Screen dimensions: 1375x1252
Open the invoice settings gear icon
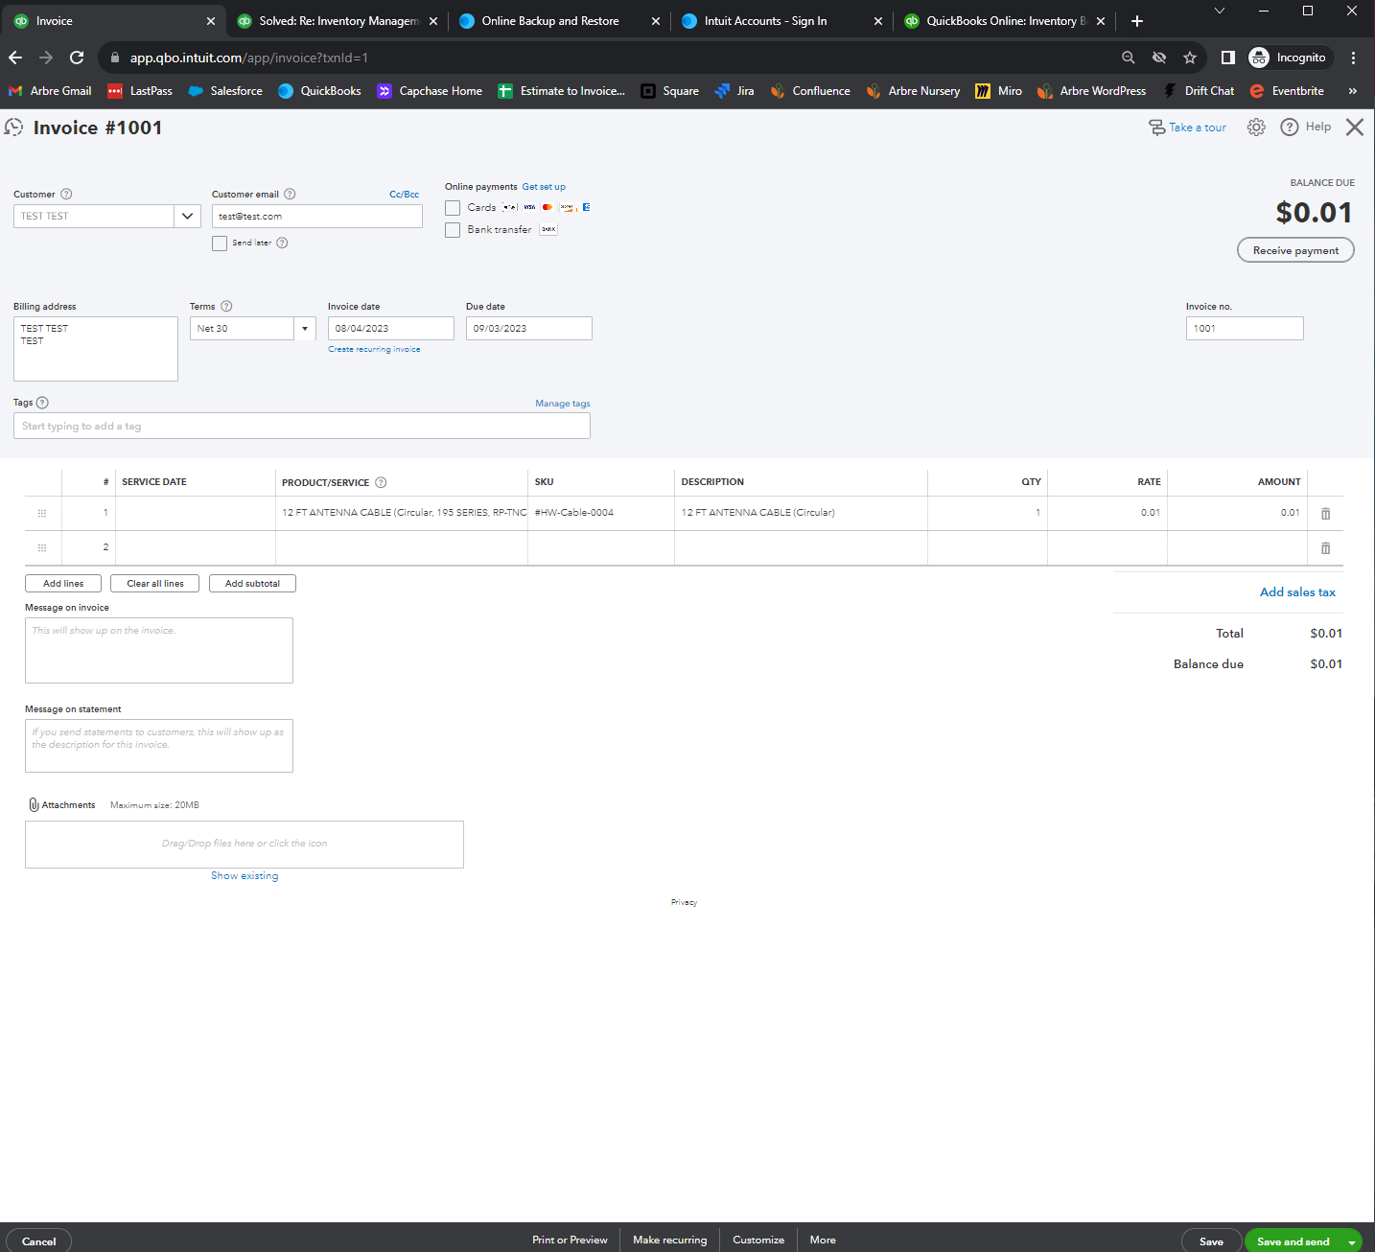tap(1256, 127)
